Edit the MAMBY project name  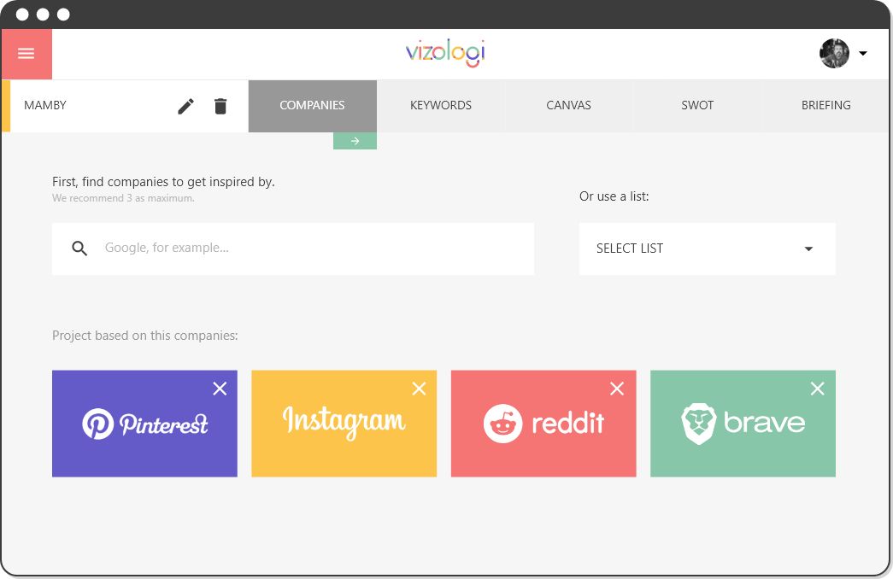185,106
